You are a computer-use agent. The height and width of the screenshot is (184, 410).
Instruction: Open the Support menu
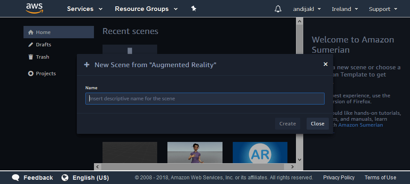click(x=383, y=9)
